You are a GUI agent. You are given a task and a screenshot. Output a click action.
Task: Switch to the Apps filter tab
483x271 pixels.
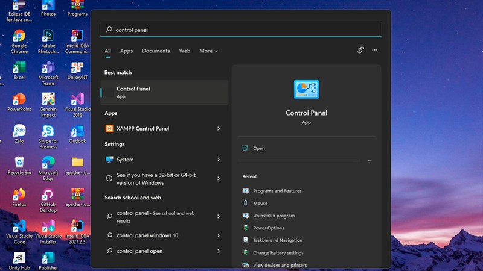tap(126, 51)
